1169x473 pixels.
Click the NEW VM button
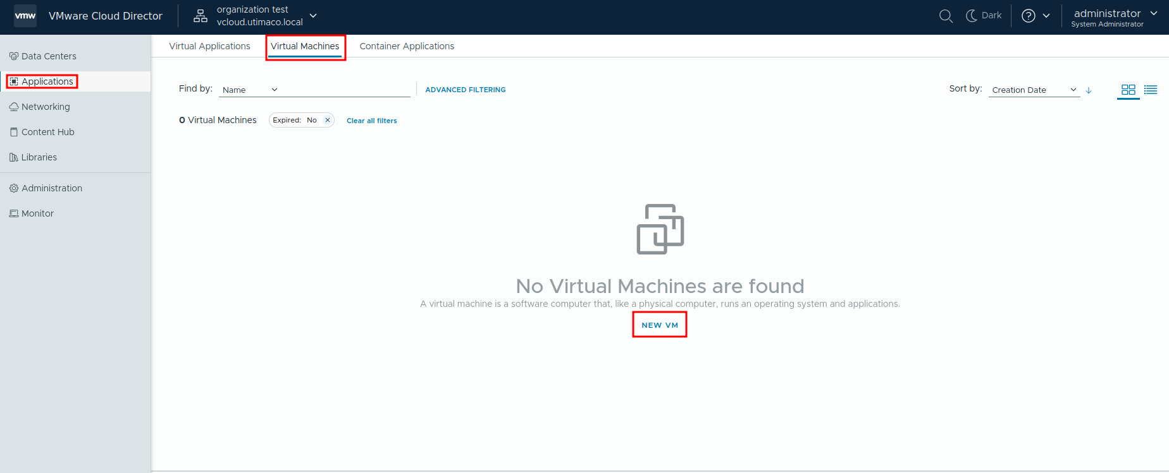(660, 325)
